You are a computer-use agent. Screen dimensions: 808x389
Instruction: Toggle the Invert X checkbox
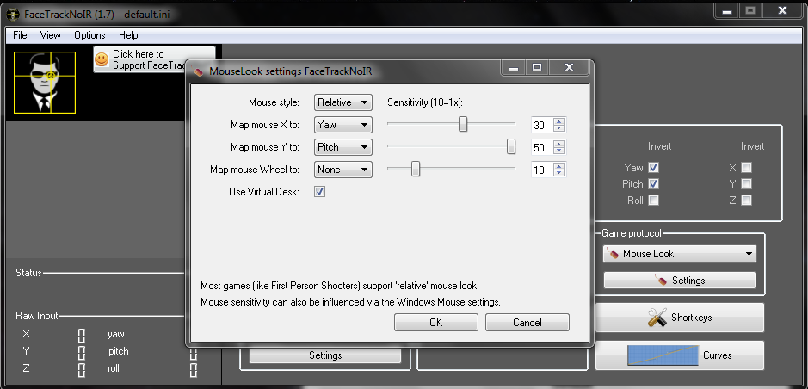pyautogui.click(x=746, y=168)
